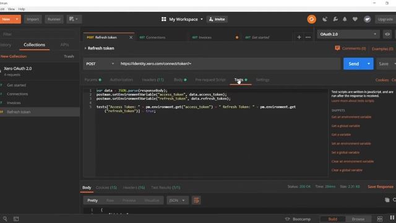Select the Pretty response view
This screenshot has height=223, width=396.
pos(92,200)
